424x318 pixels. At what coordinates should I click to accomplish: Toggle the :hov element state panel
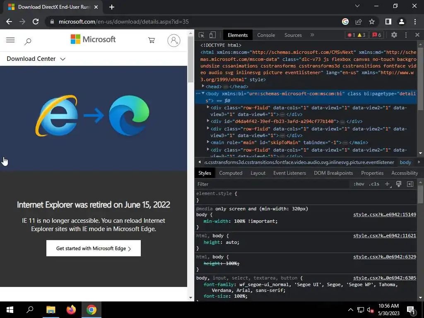point(359,184)
